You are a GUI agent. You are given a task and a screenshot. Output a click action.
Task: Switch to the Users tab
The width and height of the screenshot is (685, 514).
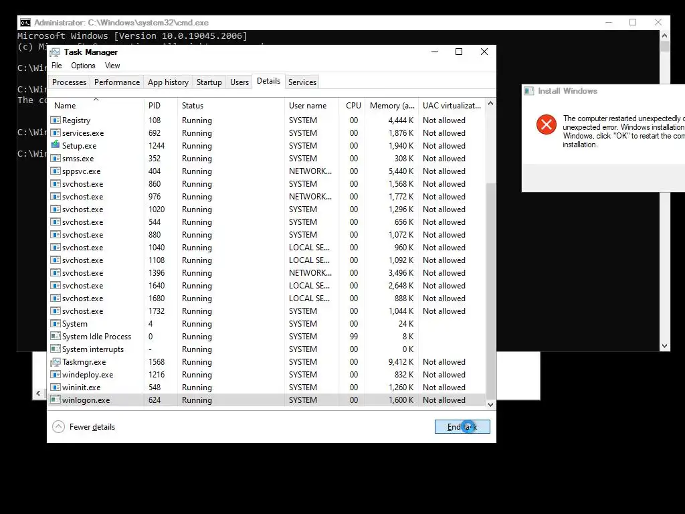pyautogui.click(x=239, y=82)
